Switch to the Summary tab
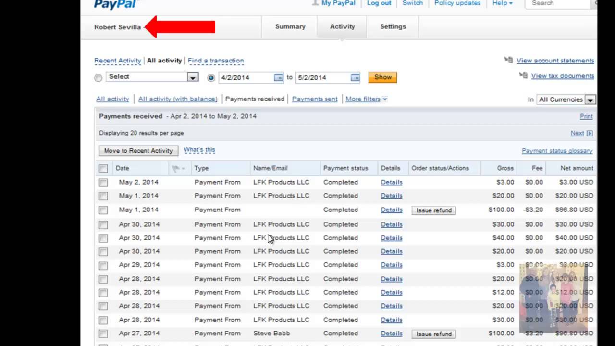This screenshot has height=346, width=615. click(x=290, y=27)
